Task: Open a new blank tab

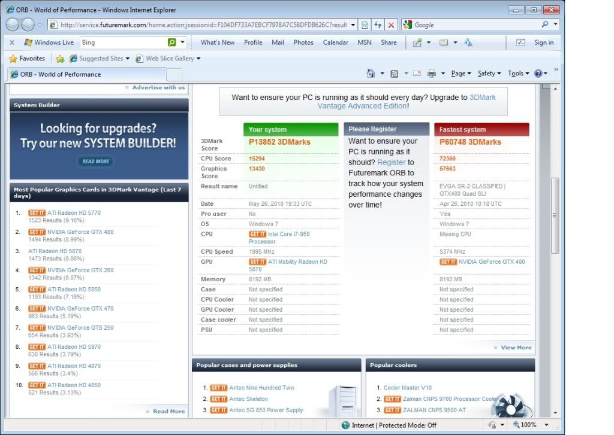Action: pyautogui.click(x=174, y=74)
